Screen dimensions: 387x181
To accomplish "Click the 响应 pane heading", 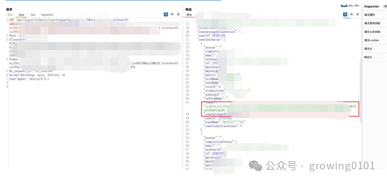I will point(188,9).
